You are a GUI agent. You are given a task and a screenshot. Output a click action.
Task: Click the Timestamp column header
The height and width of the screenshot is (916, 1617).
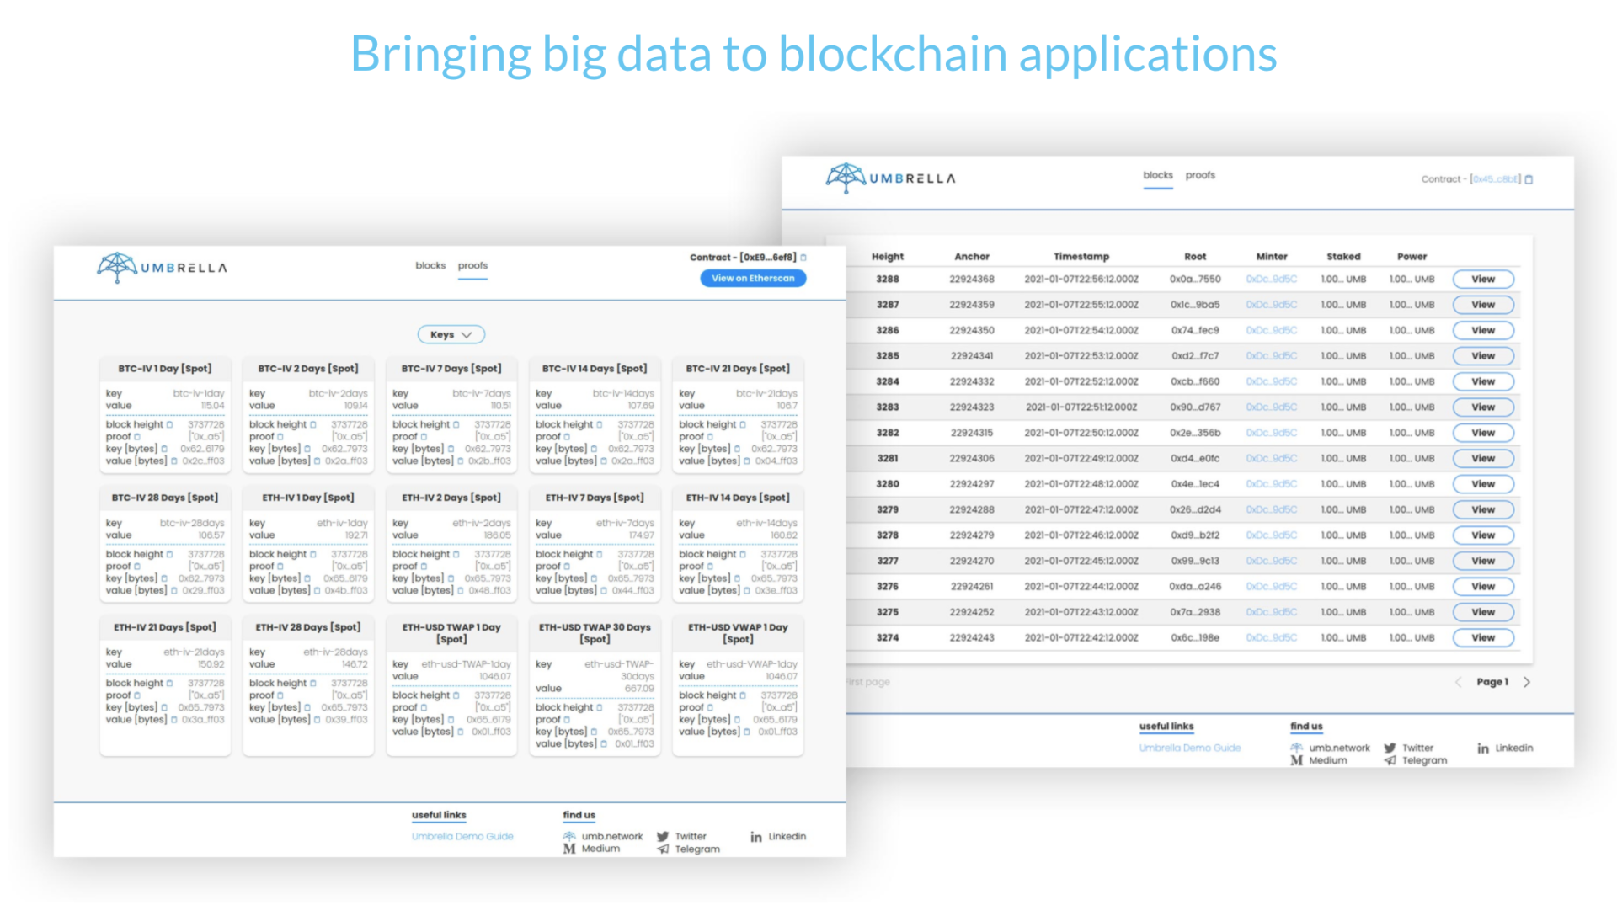[1081, 257]
